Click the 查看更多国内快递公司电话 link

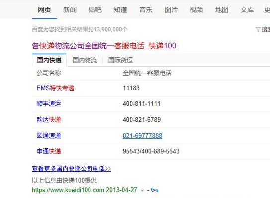pyautogui.click(x=72, y=169)
